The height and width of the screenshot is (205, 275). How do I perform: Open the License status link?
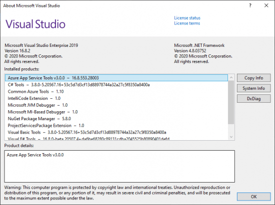(187, 18)
